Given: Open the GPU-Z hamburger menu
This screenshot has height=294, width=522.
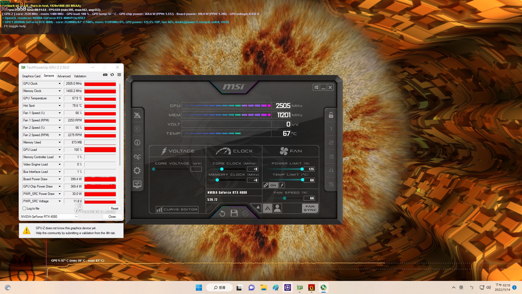Looking at the screenshot, I should pyautogui.click(x=119, y=75).
